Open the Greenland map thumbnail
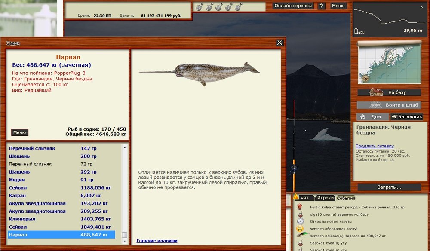 390,64
